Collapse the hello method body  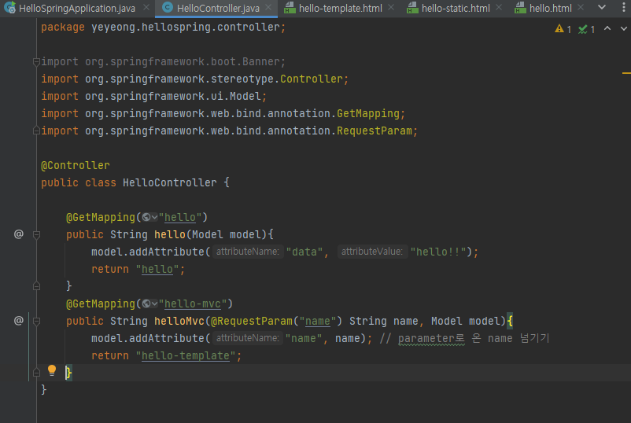[36, 234]
